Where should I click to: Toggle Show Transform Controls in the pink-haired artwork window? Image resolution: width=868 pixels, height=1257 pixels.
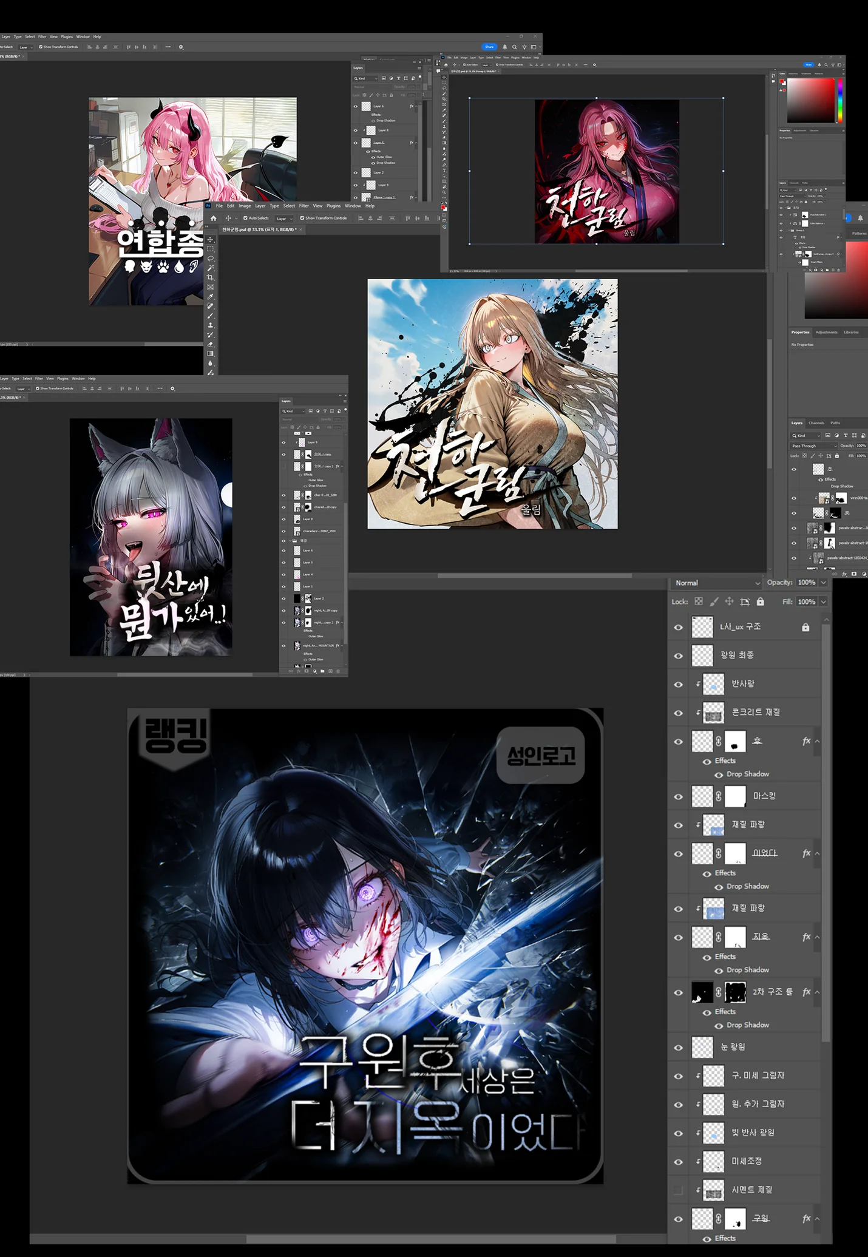[x=41, y=47]
